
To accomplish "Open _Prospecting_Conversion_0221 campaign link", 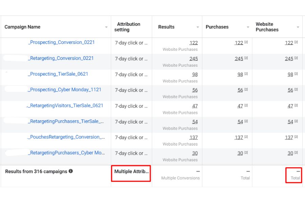I will click(x=61, y=42).
